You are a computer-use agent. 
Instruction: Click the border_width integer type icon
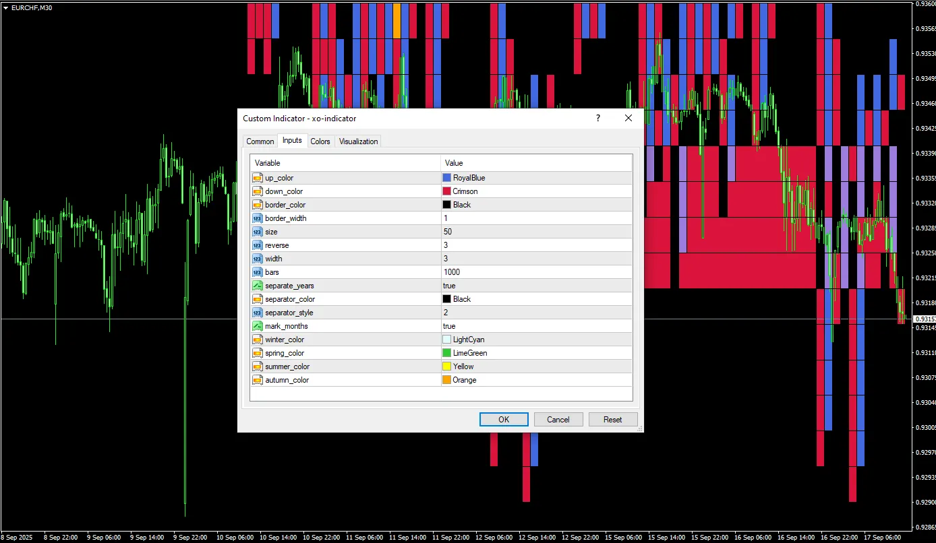click(257, 218)
